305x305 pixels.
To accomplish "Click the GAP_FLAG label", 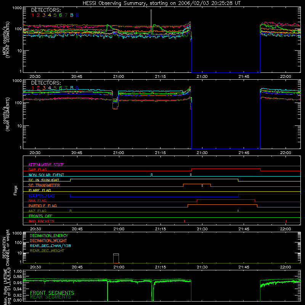I will click(37, 170).
